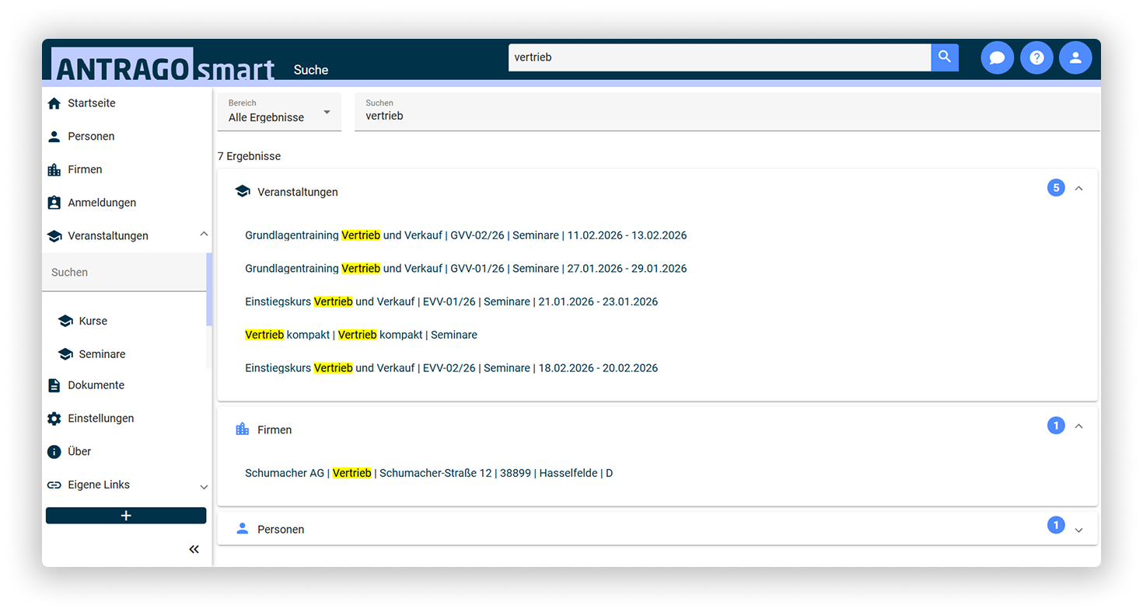Open the help question mark icon

point(1036,57)
